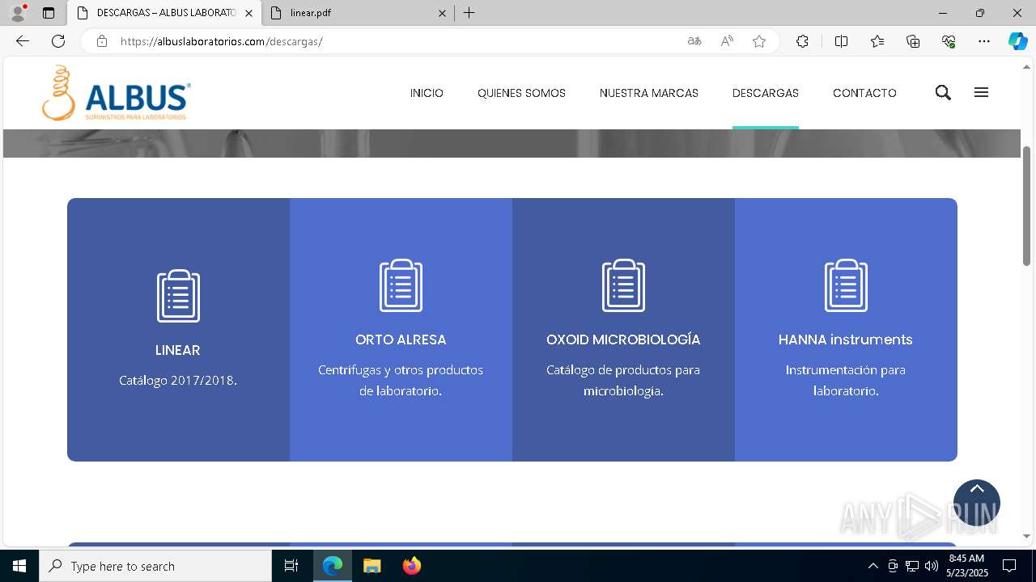Add this page to favorites
Screen dimensions: 1036x582
(759, 41)
